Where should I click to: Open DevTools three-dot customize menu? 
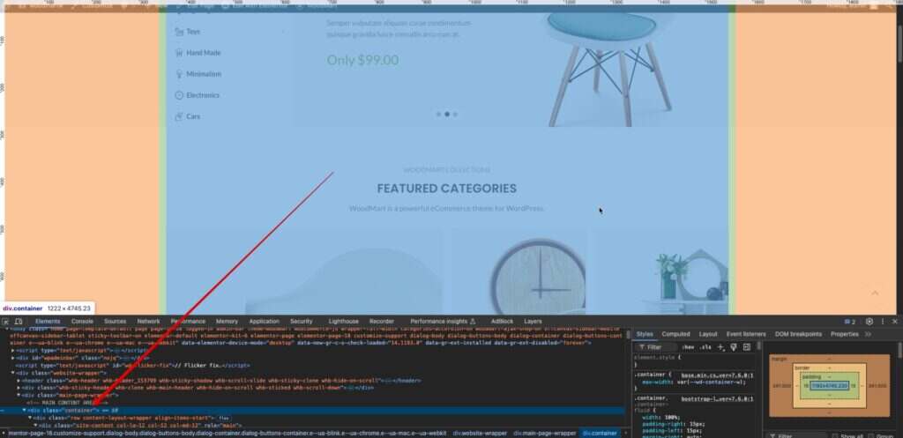[x=882, y=321]
